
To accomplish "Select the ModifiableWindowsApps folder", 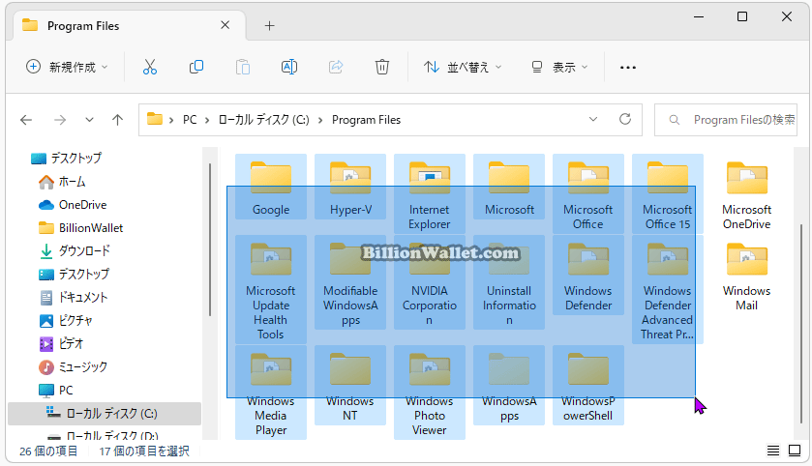I will [x=350, y=282].
